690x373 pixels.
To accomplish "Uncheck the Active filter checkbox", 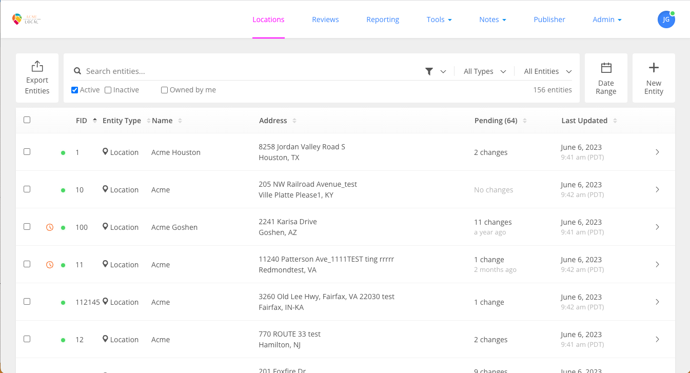I will pos(74,89).
